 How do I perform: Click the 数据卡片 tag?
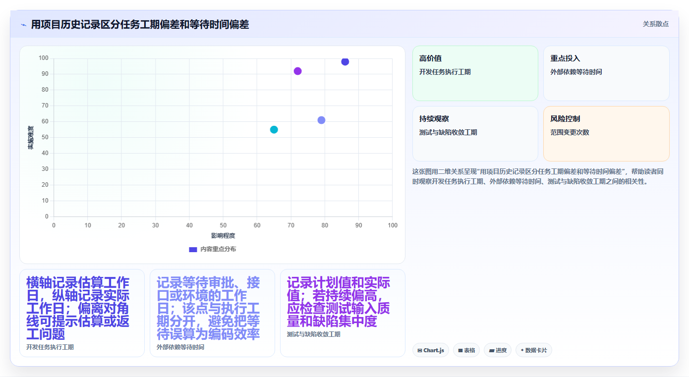[533, 350]
